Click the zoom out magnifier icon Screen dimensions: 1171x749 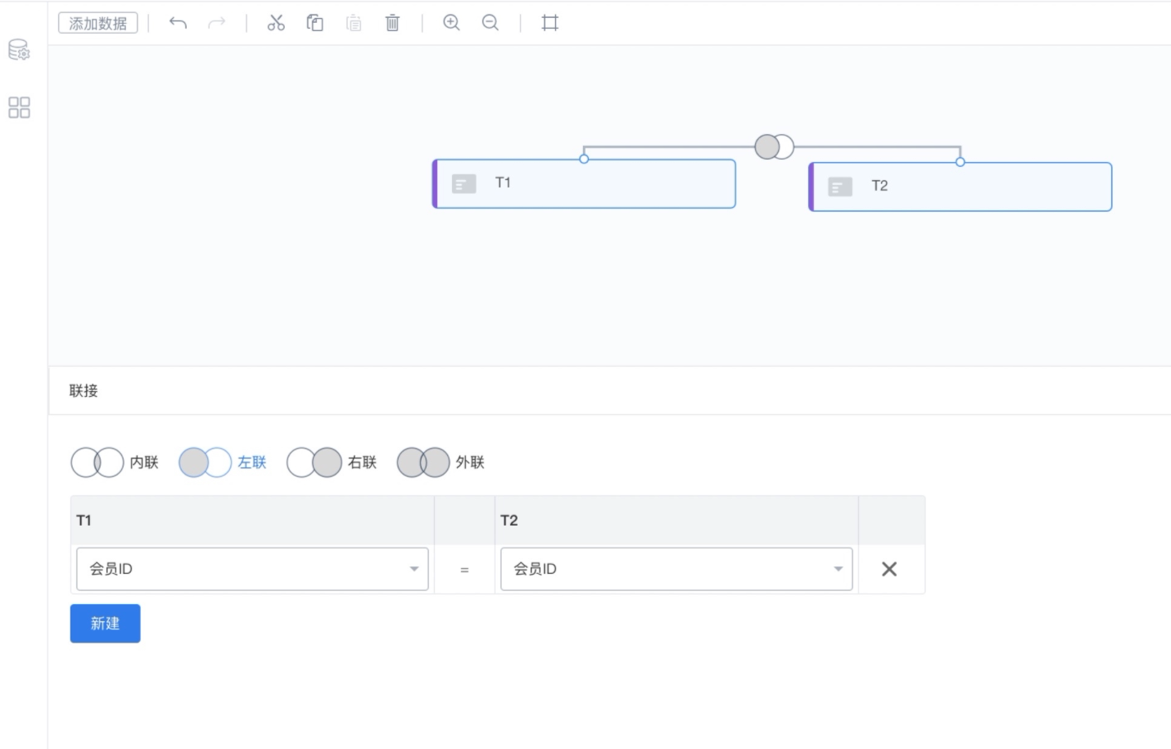[491, 23]
